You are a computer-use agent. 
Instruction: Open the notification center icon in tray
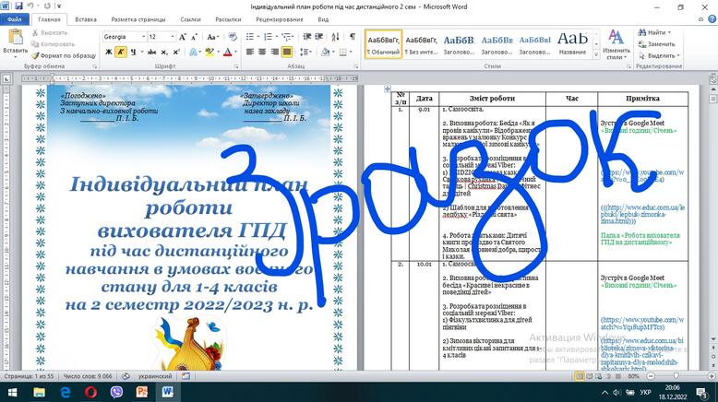click(701, 392)
